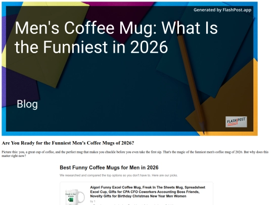Click the hero banner image
273x205 pixels.
(129, 69)
